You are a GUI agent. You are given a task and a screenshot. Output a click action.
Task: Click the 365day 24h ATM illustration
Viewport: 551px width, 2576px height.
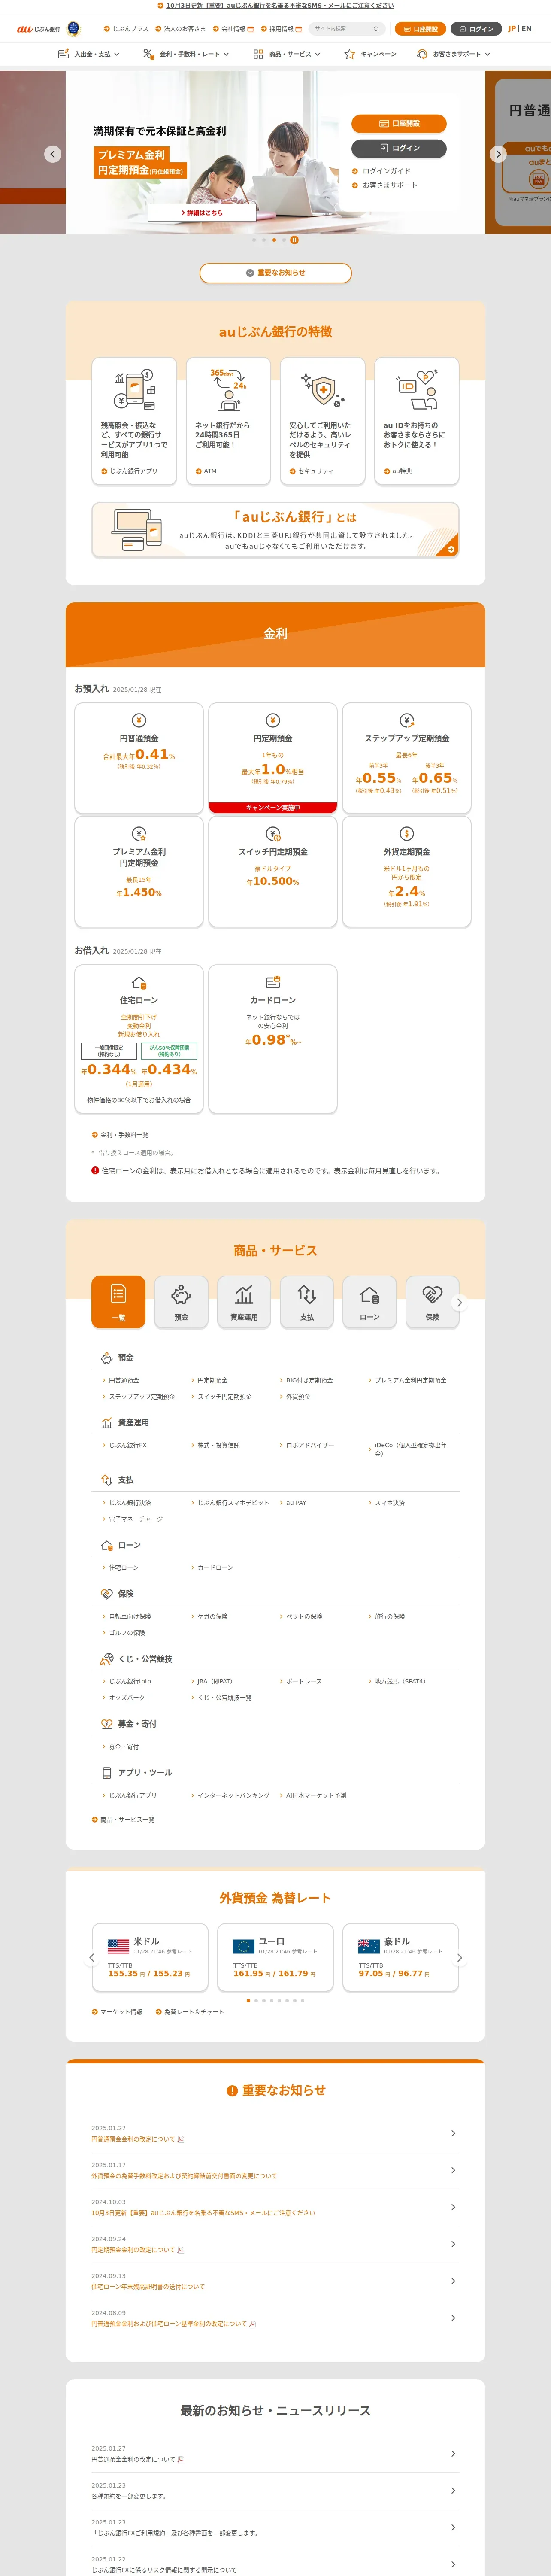228,390
